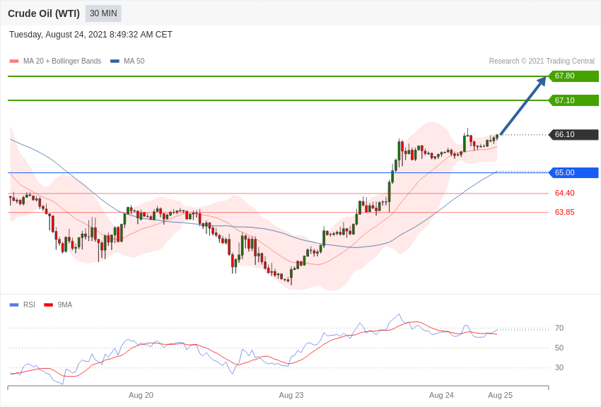Click the blue upward forecast arrow head
The image size is (601, 407).
(542, 81)
